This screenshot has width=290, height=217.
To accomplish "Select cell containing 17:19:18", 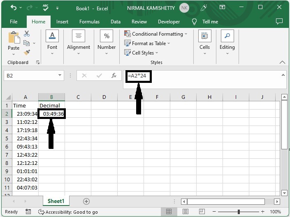I will point(26,130).
